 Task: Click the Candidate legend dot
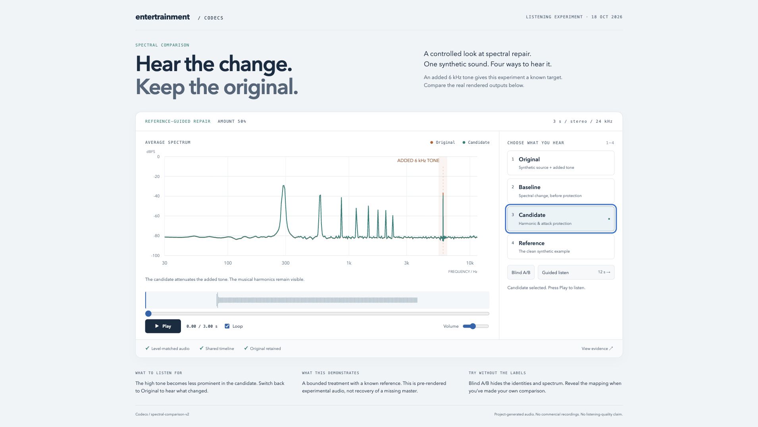click(x=464, y=143)
